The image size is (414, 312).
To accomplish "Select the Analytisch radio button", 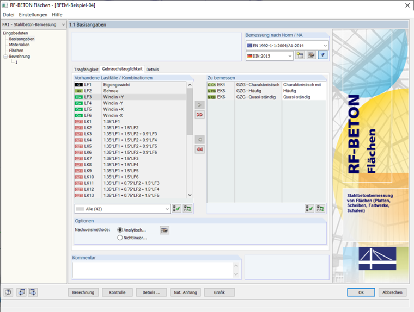I will pos(120,230).
